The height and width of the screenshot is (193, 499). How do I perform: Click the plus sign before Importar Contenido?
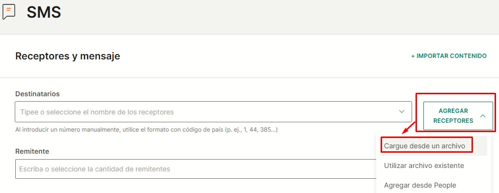click(x=413, y=56)
